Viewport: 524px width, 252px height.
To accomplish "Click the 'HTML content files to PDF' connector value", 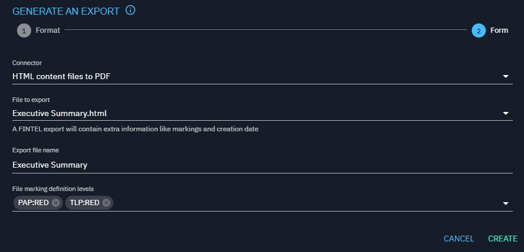I will [62, 76].
